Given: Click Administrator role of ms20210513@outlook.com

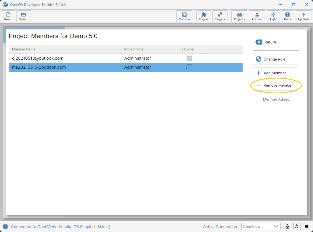Looking at the screenshot, I should 137,67.
